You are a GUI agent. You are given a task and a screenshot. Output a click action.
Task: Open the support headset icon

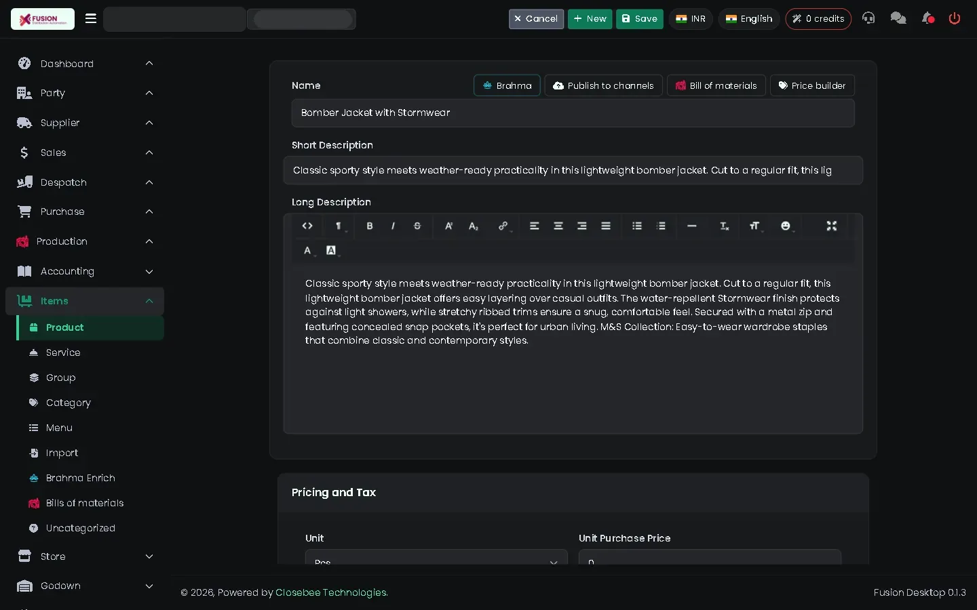868,18
